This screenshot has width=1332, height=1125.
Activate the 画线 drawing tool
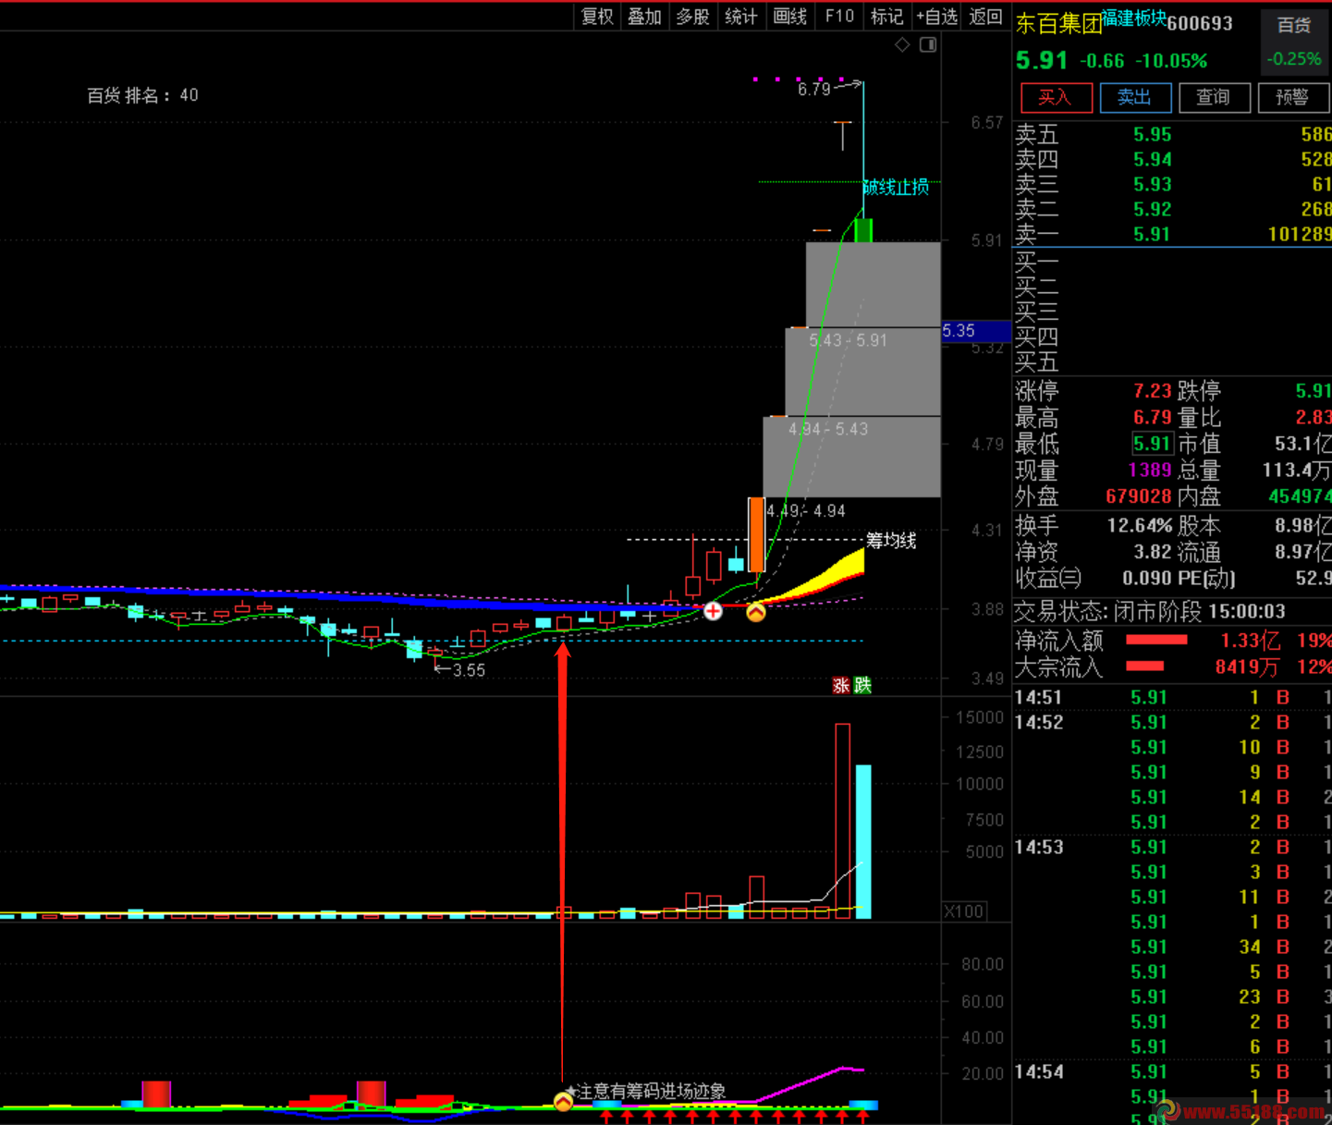point(789,16)
